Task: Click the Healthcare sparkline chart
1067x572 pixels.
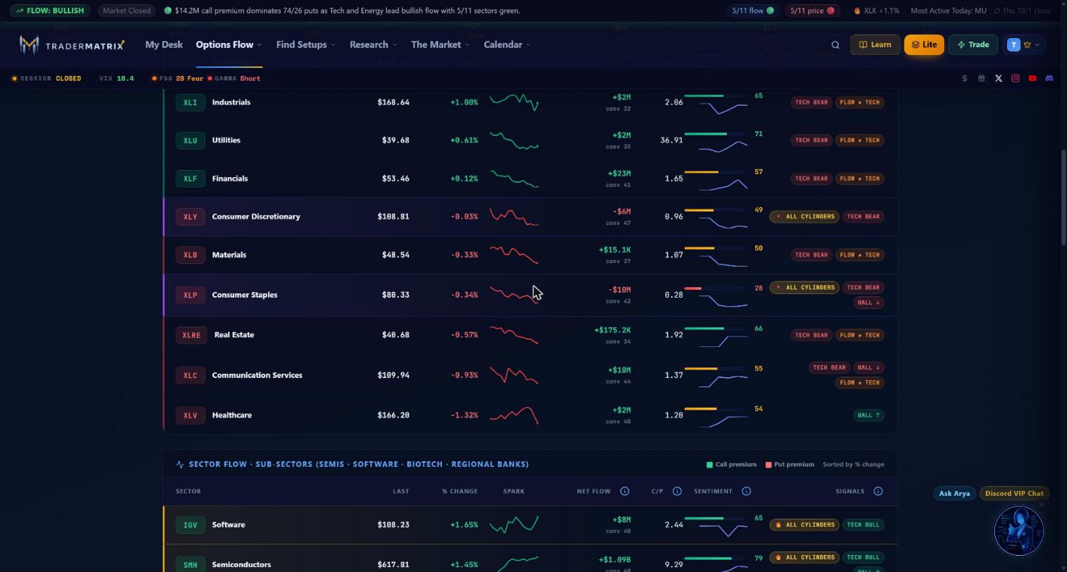Action: (514, 415)
